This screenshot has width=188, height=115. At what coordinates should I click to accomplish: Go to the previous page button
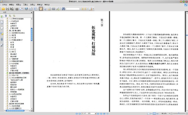[80, 113]
